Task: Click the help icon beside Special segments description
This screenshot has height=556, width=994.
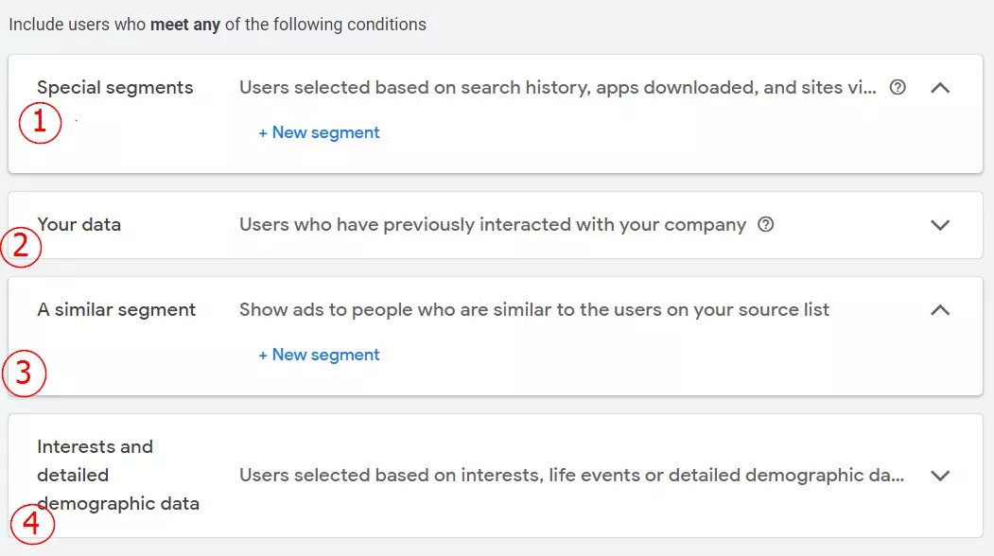Action: (897, 88)
